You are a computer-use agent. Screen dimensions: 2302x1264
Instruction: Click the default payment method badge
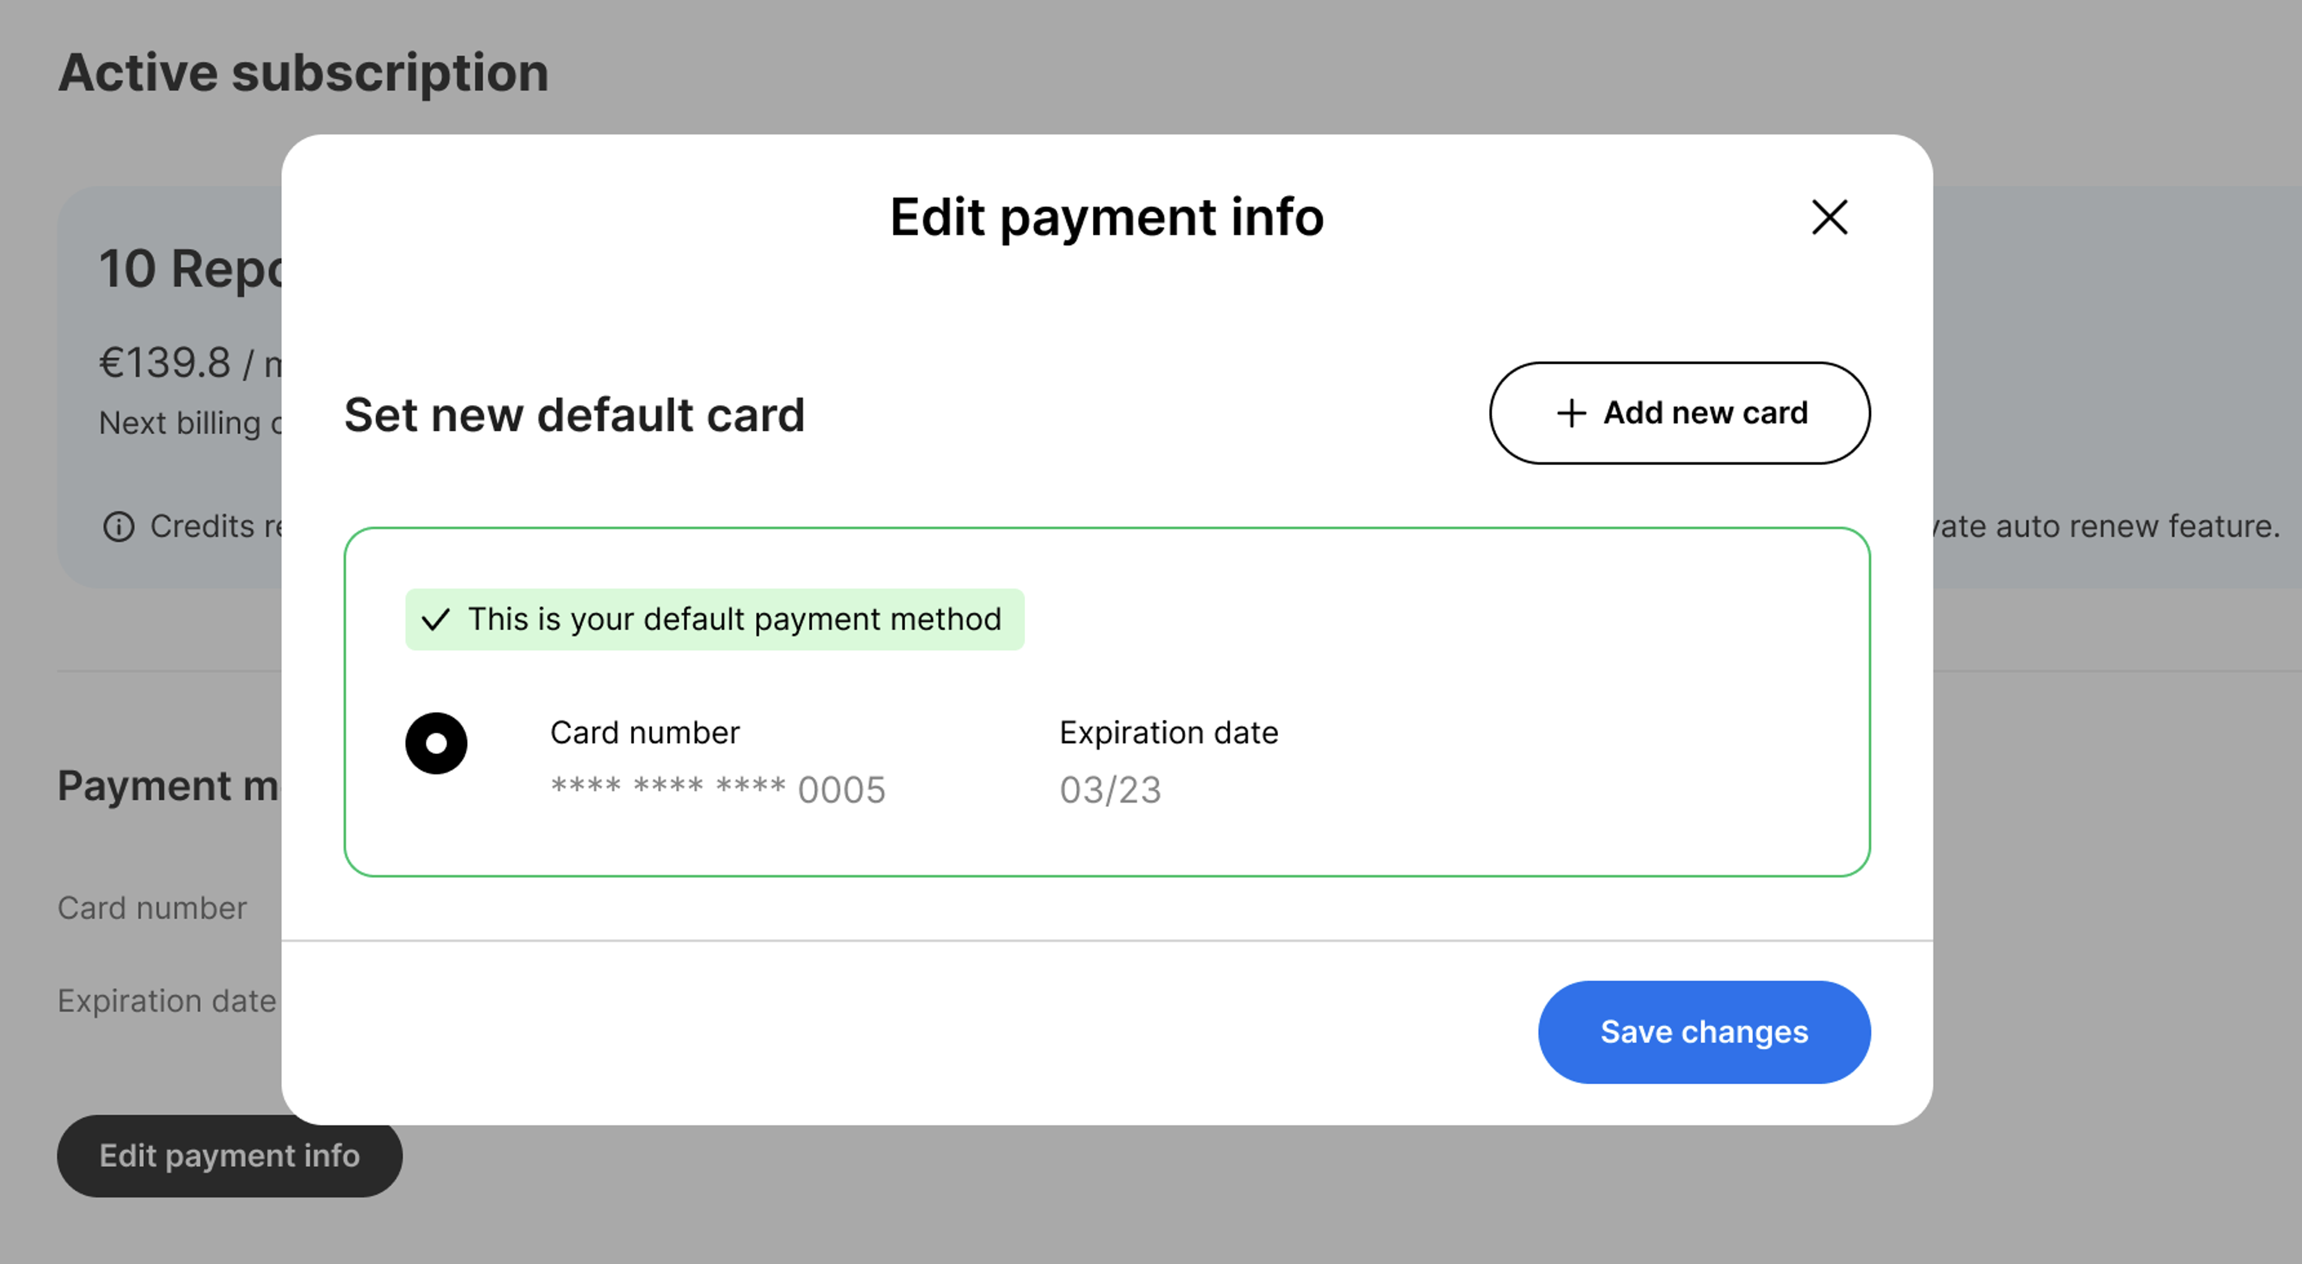[x=715, y=619]
